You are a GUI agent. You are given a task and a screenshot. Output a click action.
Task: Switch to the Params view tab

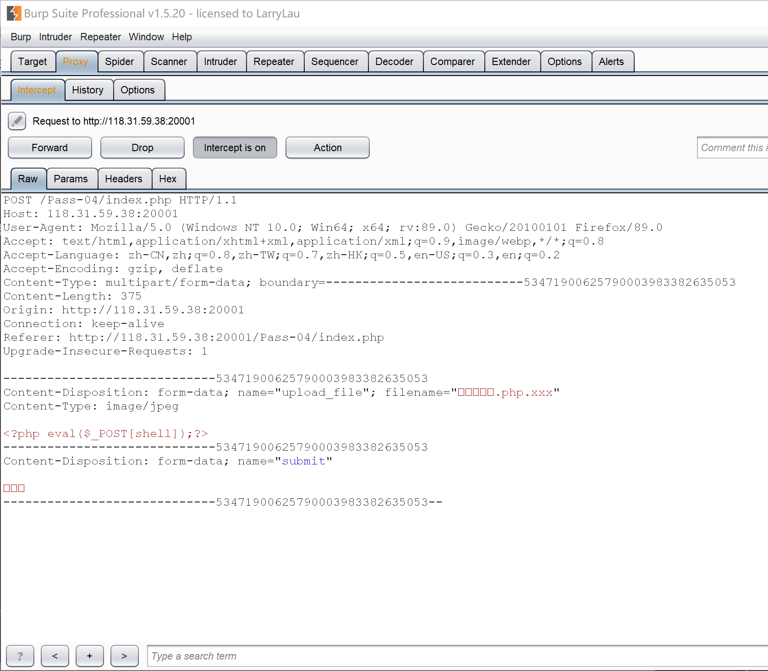click(71, 179)
